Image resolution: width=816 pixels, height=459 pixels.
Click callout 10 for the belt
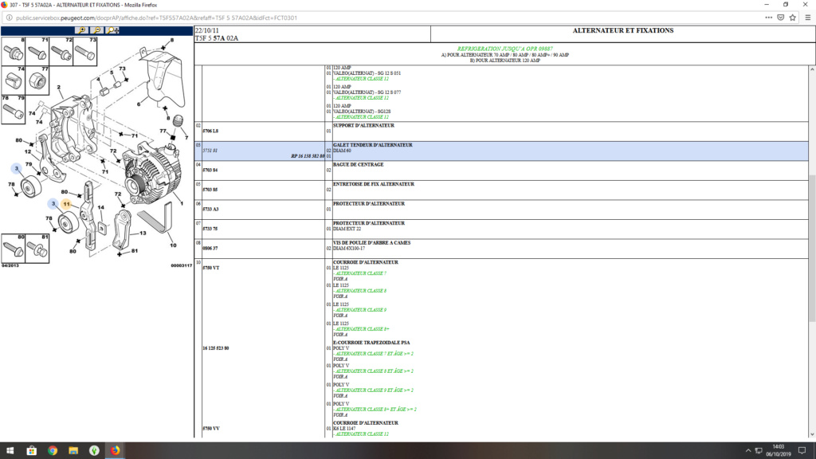(x=173, y=245)
